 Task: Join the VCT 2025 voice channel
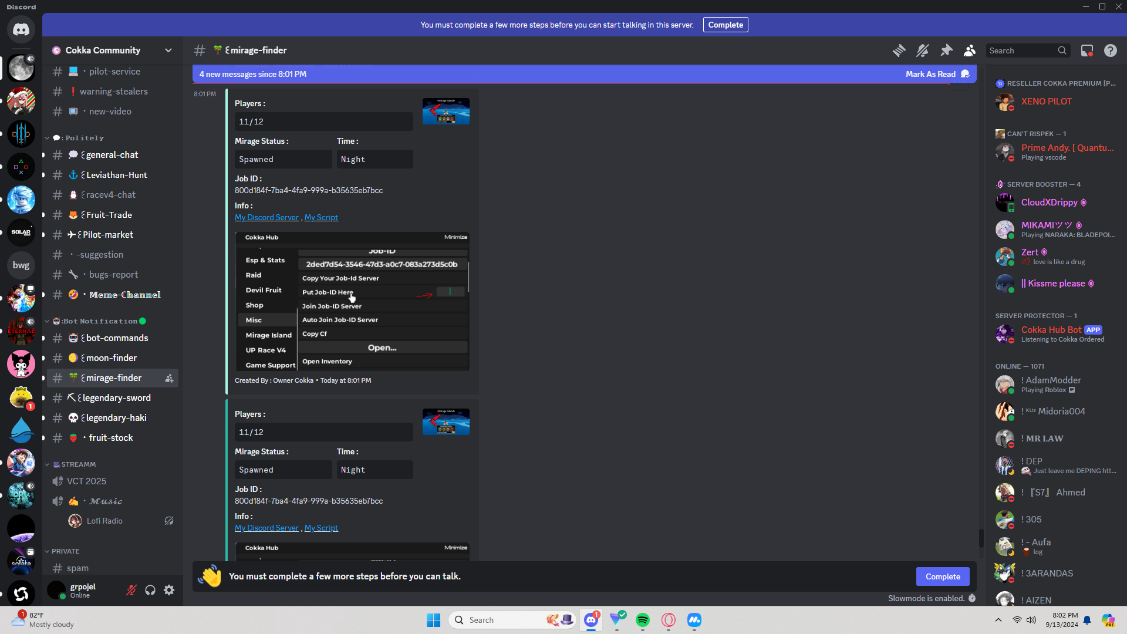click(x=113, y=481)
